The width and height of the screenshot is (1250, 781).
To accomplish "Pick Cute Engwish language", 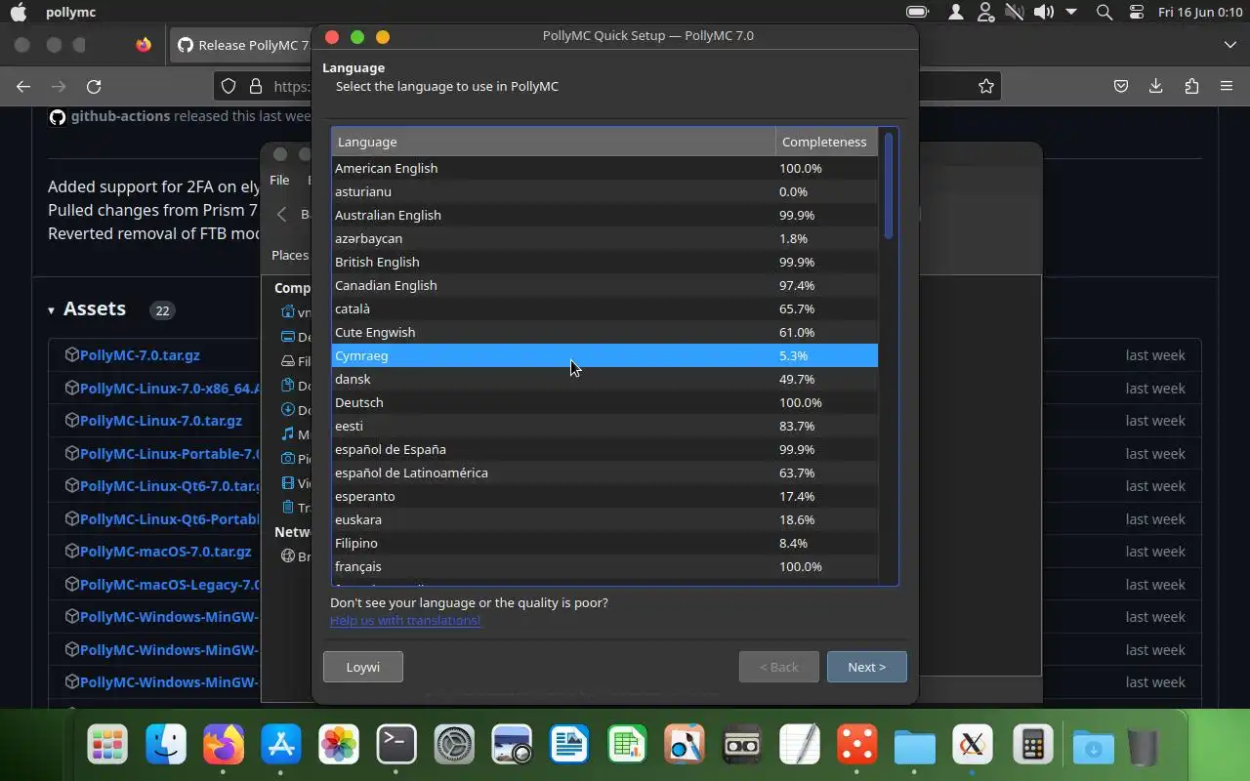I will coord(604,332).
